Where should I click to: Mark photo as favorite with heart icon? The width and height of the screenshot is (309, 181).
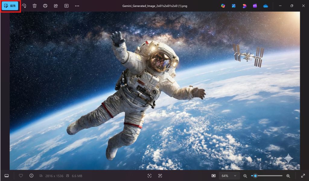click(21, 176)
